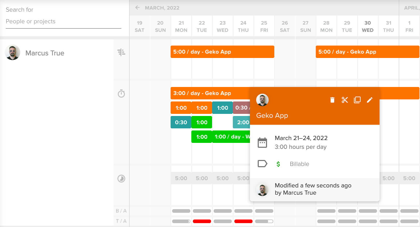Click the B / A row label

coord(121,211)
